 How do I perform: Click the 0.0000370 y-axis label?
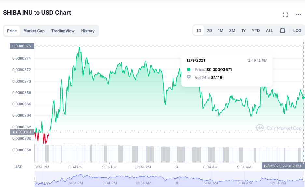coord(21,81)
